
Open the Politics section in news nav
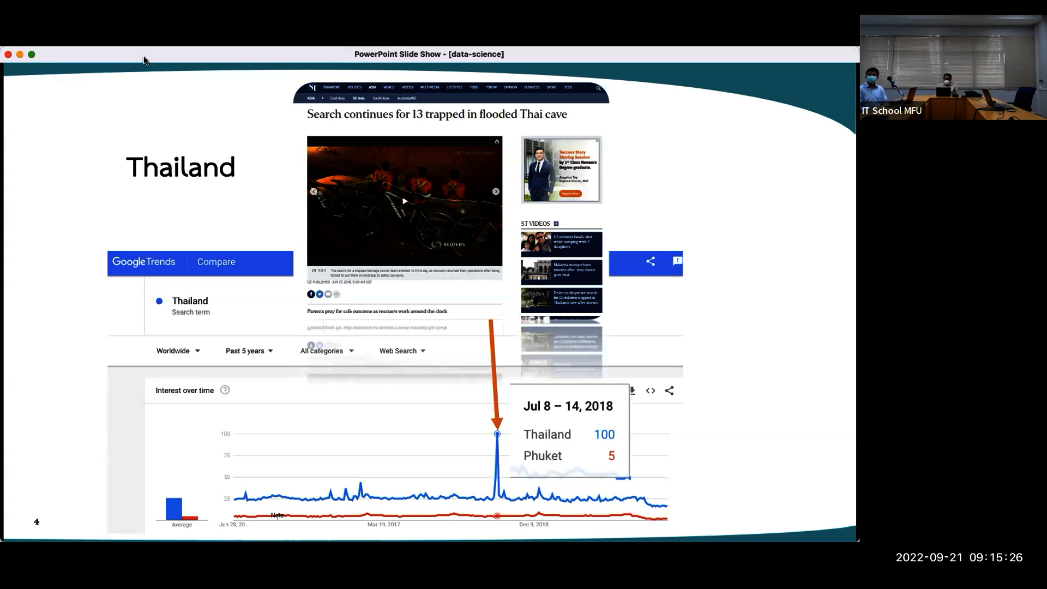(354, 87)
